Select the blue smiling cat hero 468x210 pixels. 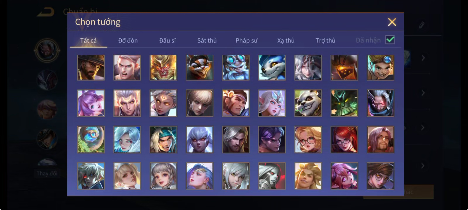[272, 68]
